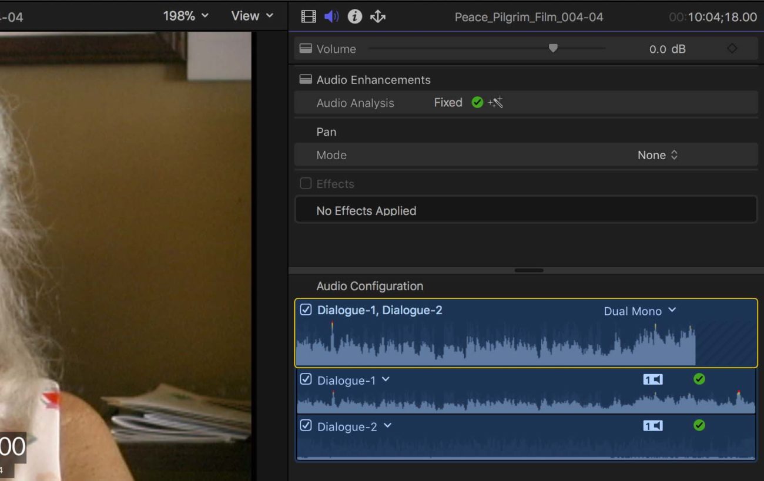Open the Dual Mono channel dropdown

[641, 311]
